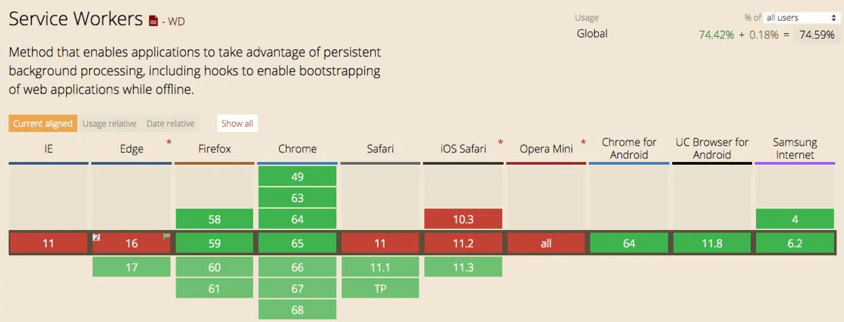
Task: Click the 74.59% total usage value
Action: [817, 35]
